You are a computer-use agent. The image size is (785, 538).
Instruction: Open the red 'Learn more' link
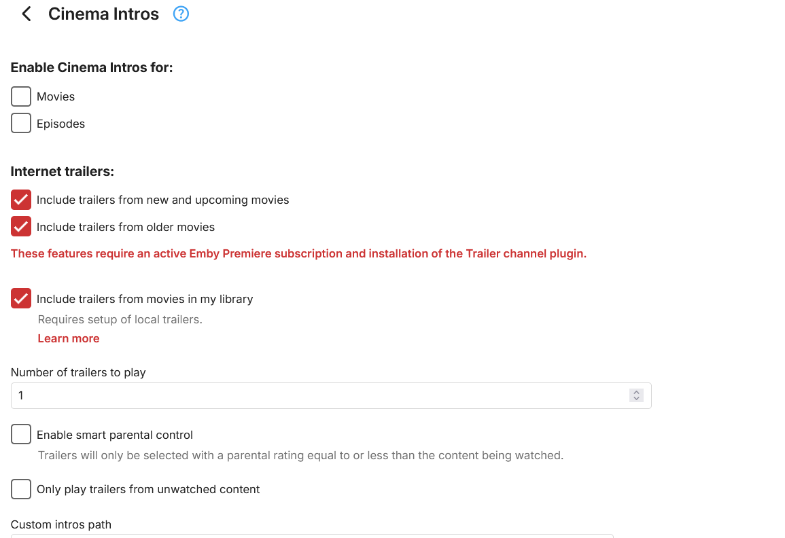click(69, 338)
